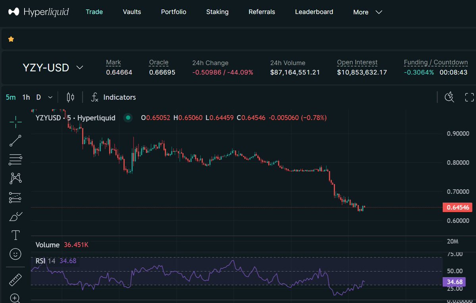
Task: Toggle fullscreen chart mode
Action: point(469,97)
